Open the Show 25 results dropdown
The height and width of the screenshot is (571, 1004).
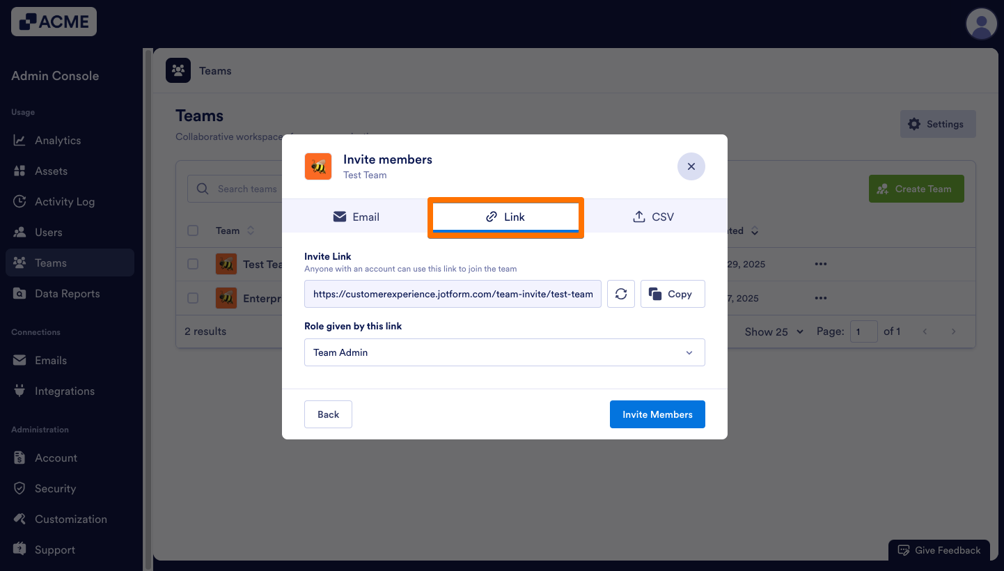(773, 331)
